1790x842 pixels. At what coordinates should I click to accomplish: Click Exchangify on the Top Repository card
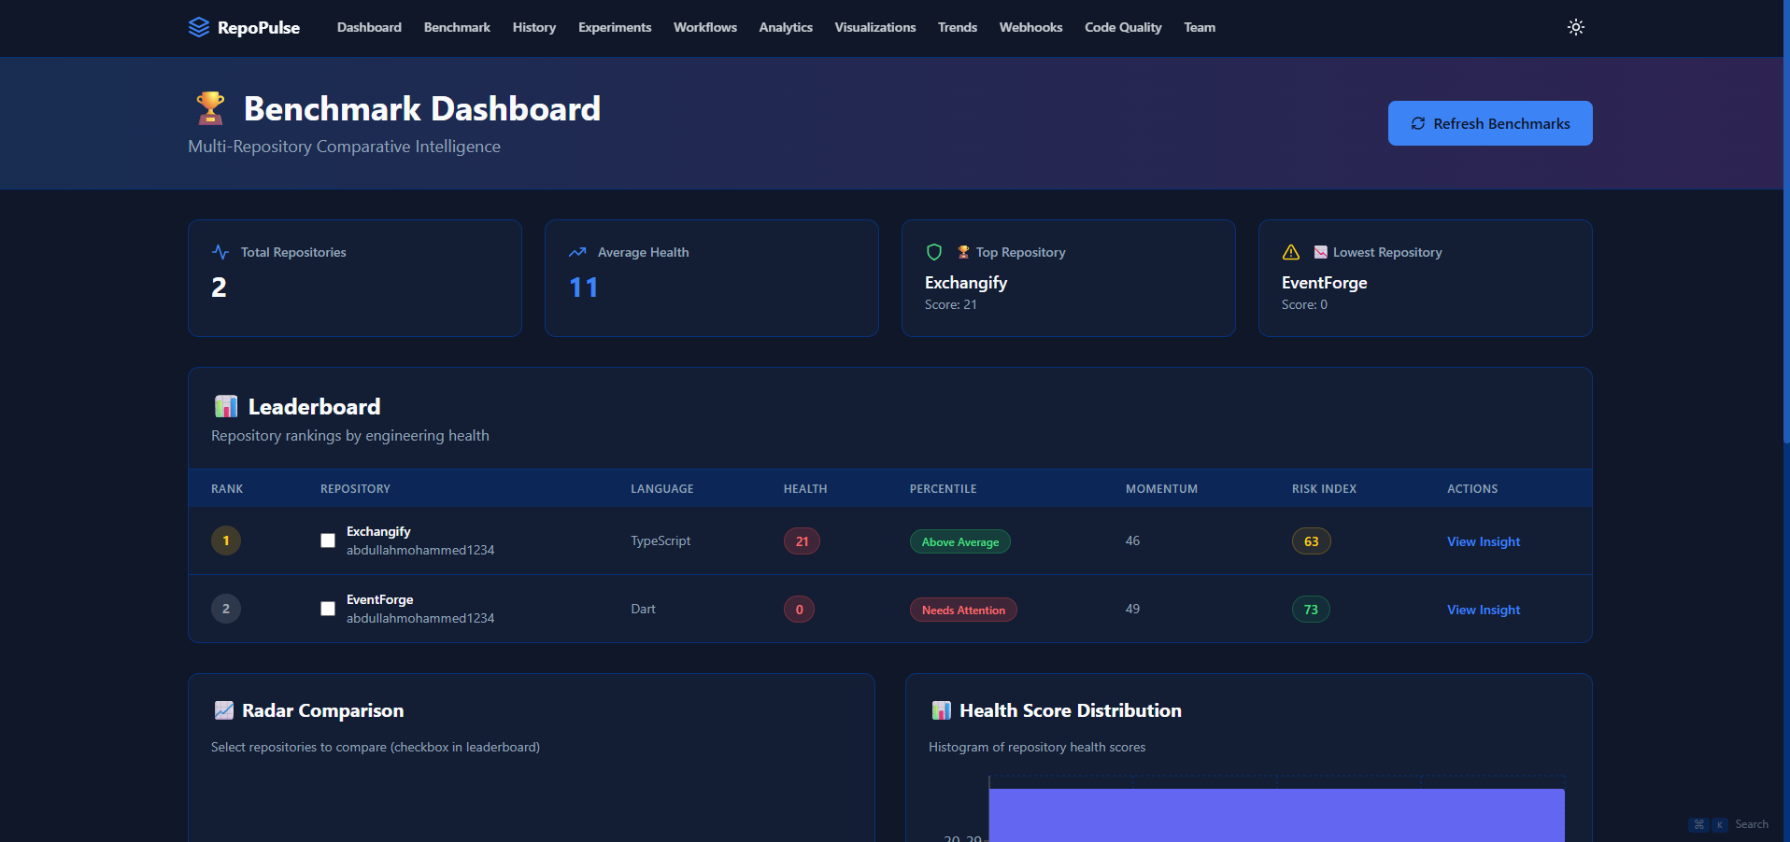[x=966, y=283]
